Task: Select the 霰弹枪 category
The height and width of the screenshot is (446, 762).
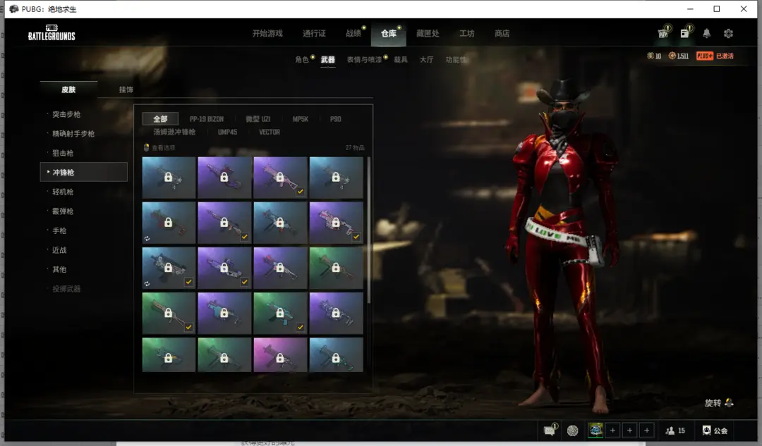Action: [63, 211]
